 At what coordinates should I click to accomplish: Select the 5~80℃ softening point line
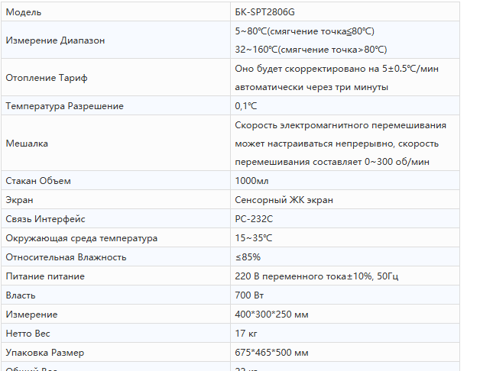[x=305, y=31]
